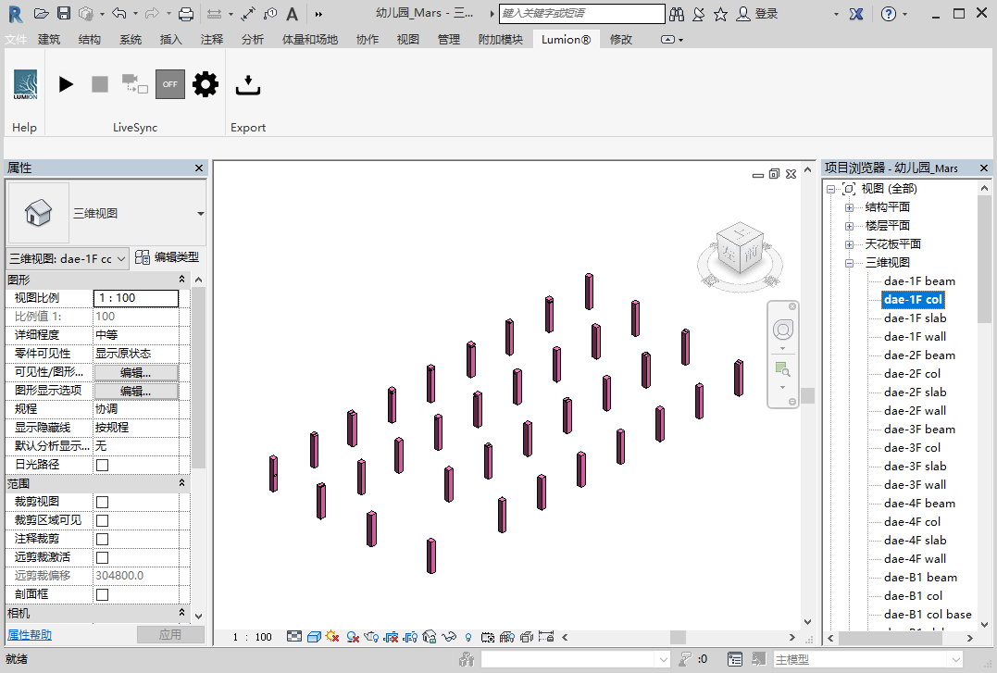
Task: Enable the 裁剪视图 checkbox
Action: click(x=103, y=502)
